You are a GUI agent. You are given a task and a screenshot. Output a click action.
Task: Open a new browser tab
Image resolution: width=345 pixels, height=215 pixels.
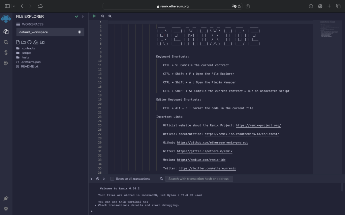click(x=329, y=6)
